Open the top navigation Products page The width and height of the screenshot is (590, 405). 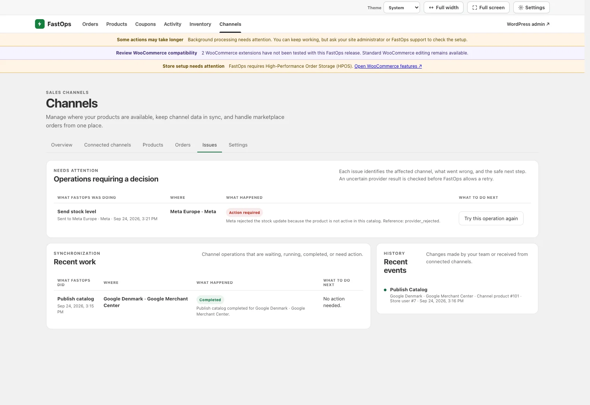pyautogui.click(x=117, y=24)
